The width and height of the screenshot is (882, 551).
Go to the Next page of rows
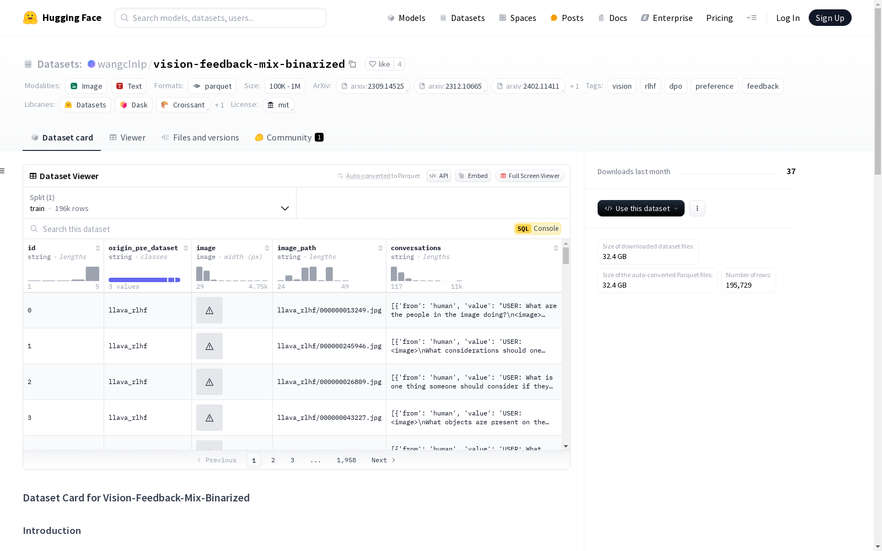pyautogui.click(x=384, y=460)
